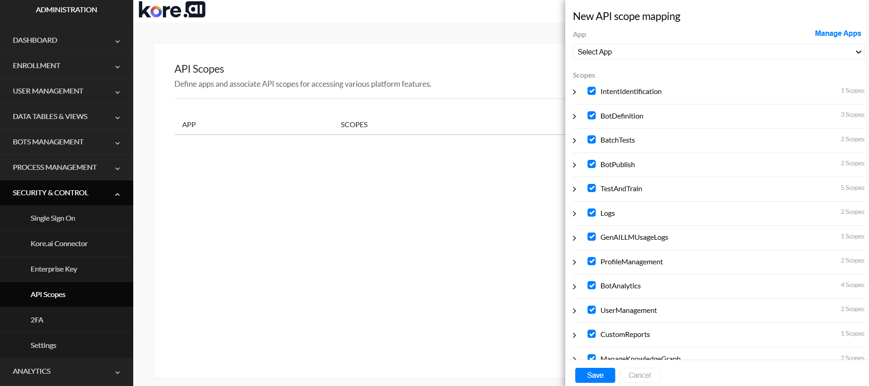Expand the BotDefinition scope chevron
Screen dimensions: 869x386
(574, 116)
